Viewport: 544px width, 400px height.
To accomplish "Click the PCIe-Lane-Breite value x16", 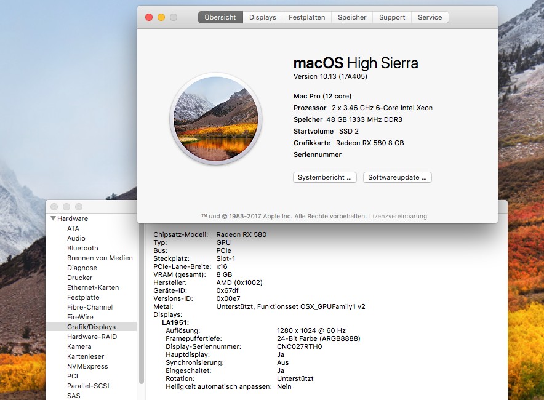I will click(x=222, y=266).
